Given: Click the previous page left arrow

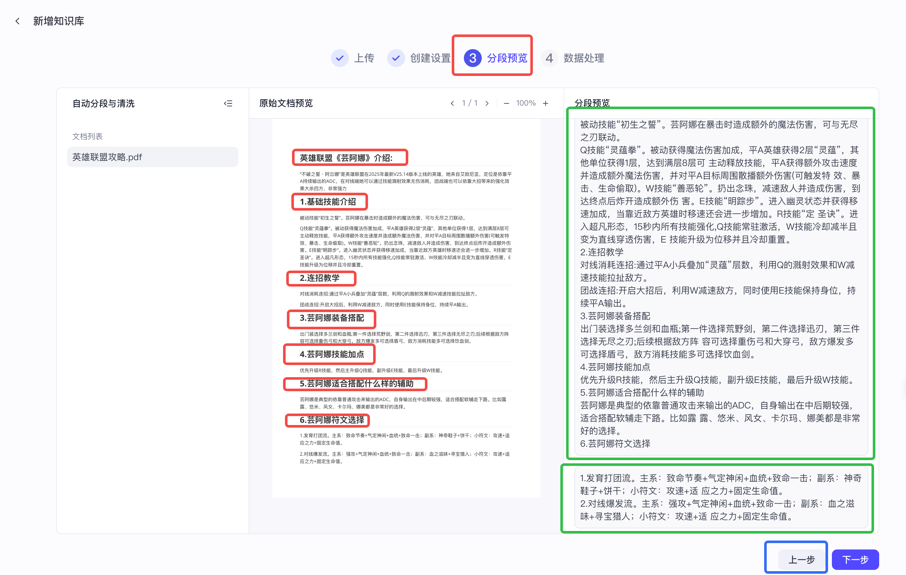Looking at the screenshot, I should click(x=452, y=103).
